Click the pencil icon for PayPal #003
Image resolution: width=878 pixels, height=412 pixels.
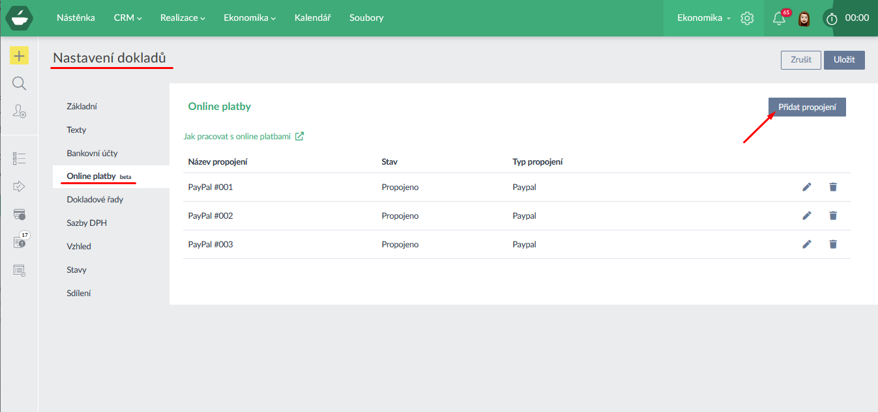click(807, 245)
